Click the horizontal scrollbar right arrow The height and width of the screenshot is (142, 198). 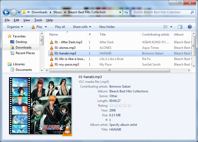[189, 71]
